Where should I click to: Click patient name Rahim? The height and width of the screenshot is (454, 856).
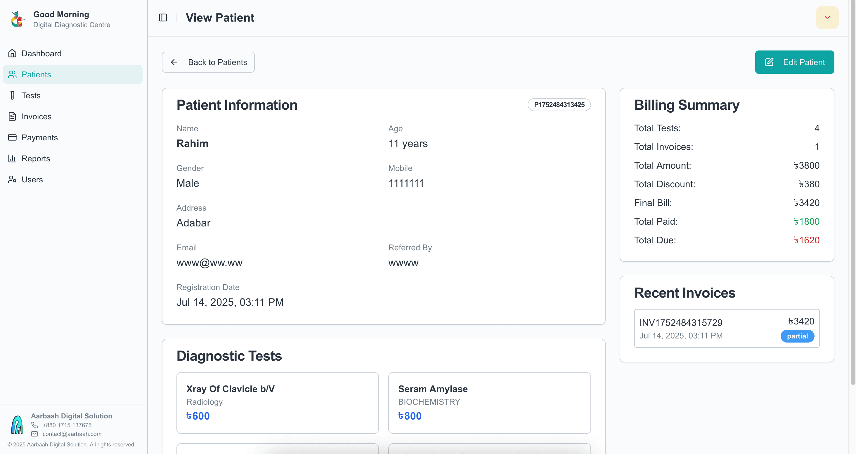[193, 144]
